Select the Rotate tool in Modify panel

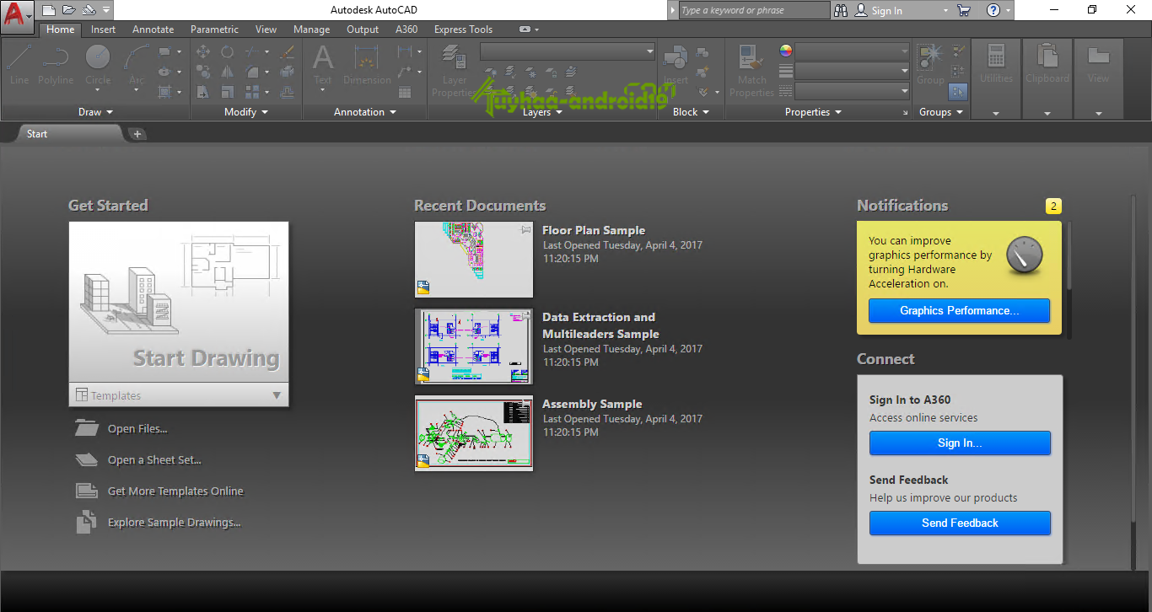(228, 51)
